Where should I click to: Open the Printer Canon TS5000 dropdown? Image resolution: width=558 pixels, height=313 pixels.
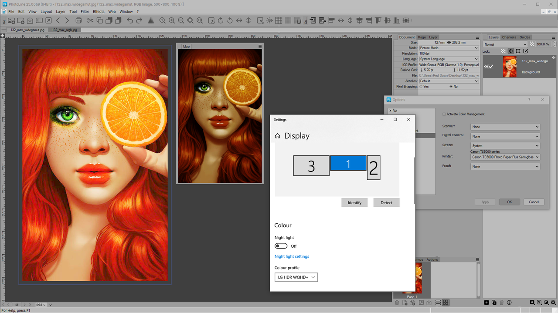[x=505, y=157]
